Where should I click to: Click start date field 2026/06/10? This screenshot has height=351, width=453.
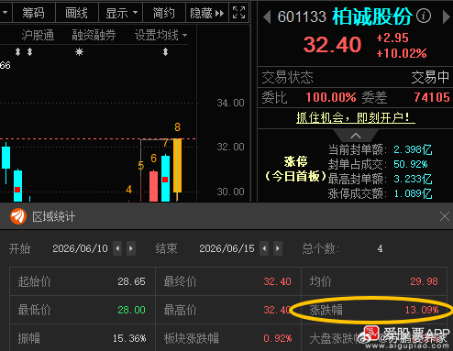[x=80, y=248]
